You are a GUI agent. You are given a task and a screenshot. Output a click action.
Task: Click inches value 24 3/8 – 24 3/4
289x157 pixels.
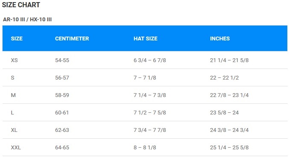click(229, 130)
